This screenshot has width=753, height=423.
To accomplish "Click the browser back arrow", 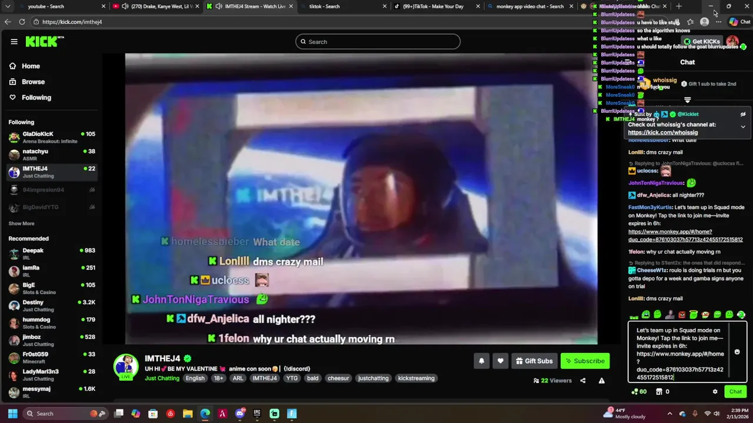I will (x=8, y=22).
